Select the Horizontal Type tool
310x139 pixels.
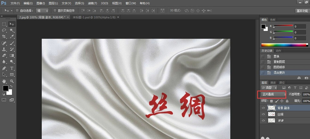pyautogui.click(x=12, y=68)
